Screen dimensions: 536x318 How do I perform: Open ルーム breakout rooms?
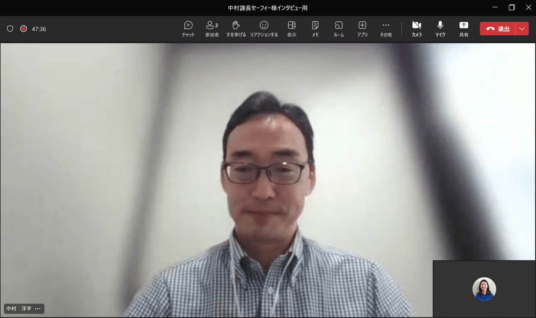coord(339,29)
